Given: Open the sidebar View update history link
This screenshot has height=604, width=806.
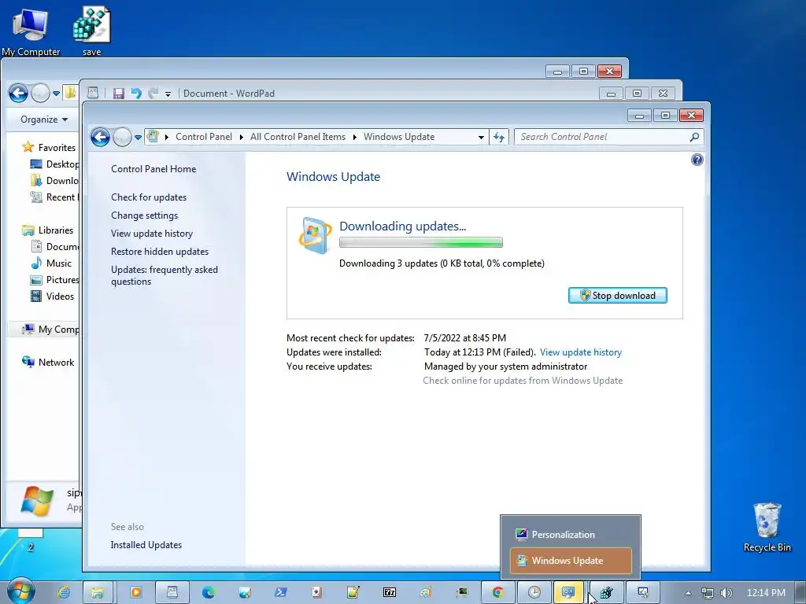Looking at the screenshot, I should [x=152, y=233].
